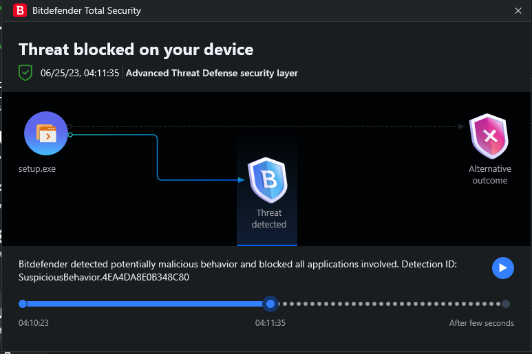This screenshot has height=354, width=532.
Task: Click the Bitdefender logo in title bar
Action: [x=20, y=10]
